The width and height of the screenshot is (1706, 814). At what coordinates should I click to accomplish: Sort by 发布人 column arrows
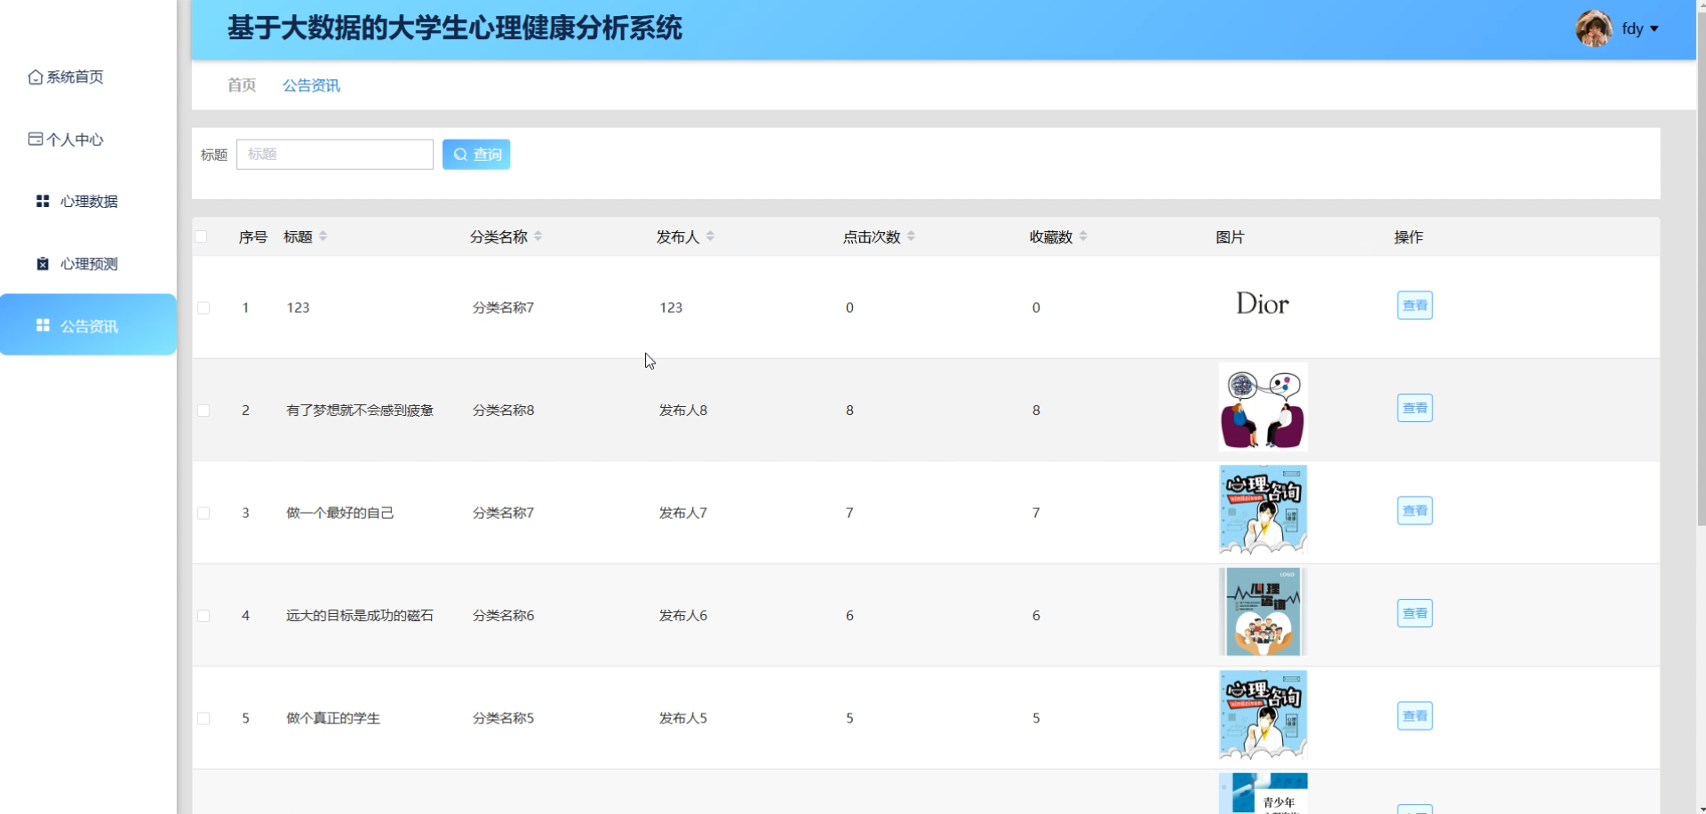tap(711, 236)
